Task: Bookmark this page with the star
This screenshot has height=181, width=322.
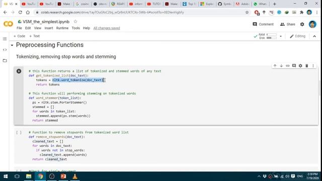Action: 247,12
